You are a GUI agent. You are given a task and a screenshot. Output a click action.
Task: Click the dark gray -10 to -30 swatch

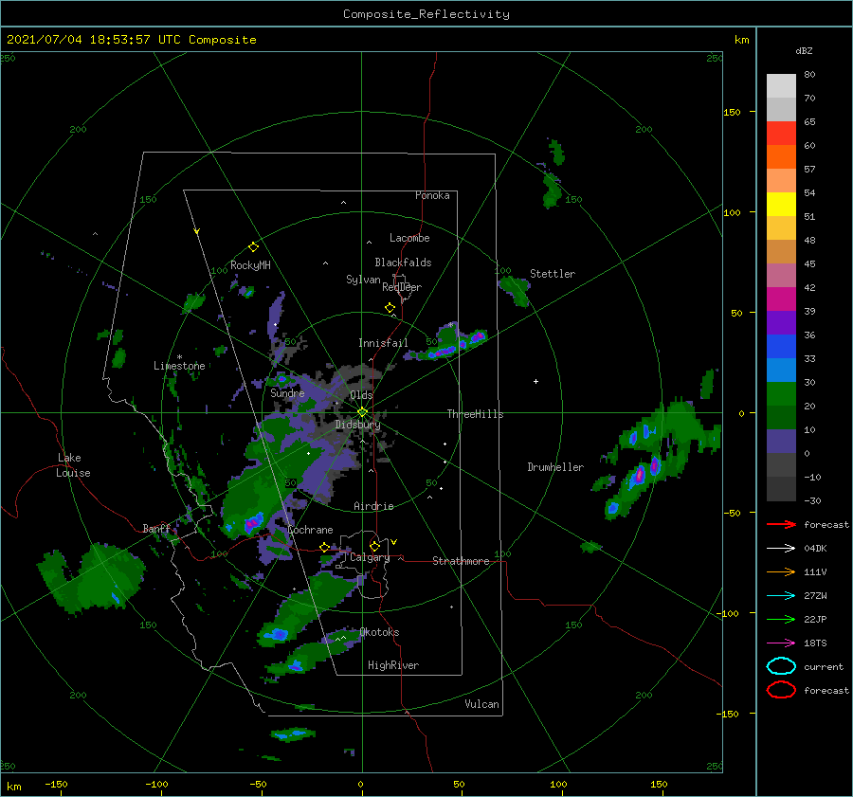[781, 489]
